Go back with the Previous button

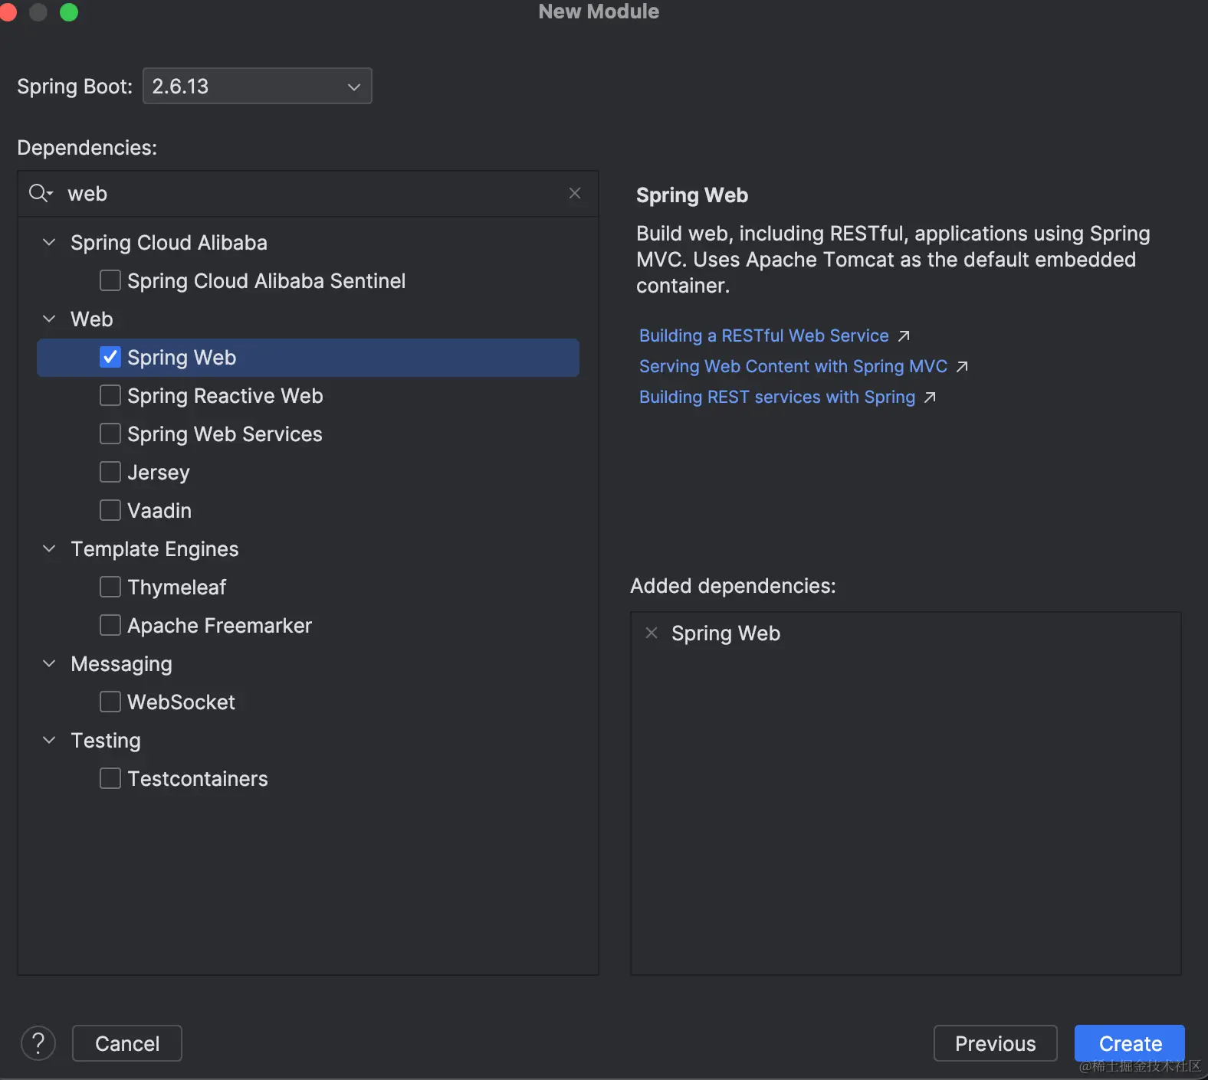tap(995, 1043)
